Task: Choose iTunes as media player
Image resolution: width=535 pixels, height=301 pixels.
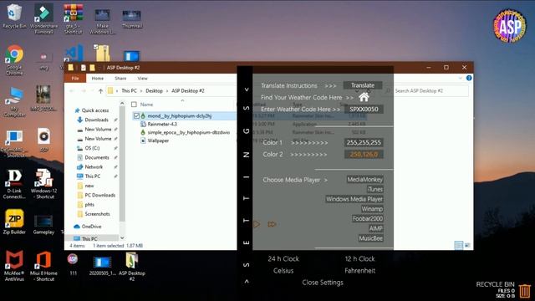Action: (x=375, y=189)
